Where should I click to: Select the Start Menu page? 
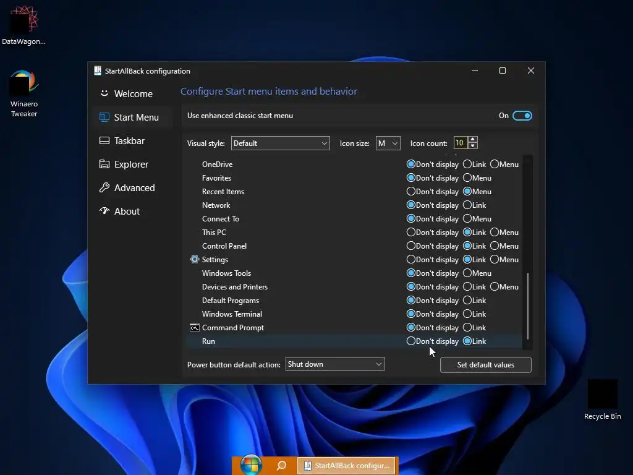tap(134, 117)
